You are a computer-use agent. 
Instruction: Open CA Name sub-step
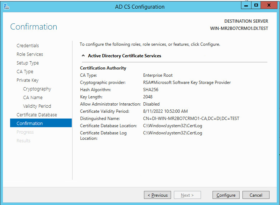pyautogui.click(x=33, y=98)
